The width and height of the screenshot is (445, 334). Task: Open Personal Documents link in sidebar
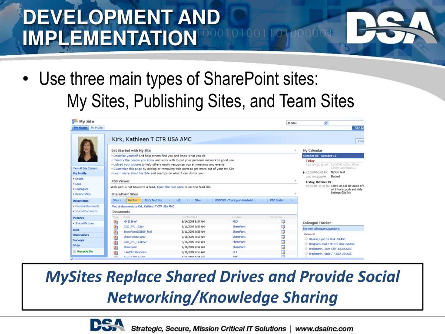pos(87,206)
